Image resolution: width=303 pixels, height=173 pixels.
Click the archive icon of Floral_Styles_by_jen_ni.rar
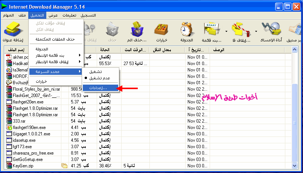coord(9,89)
